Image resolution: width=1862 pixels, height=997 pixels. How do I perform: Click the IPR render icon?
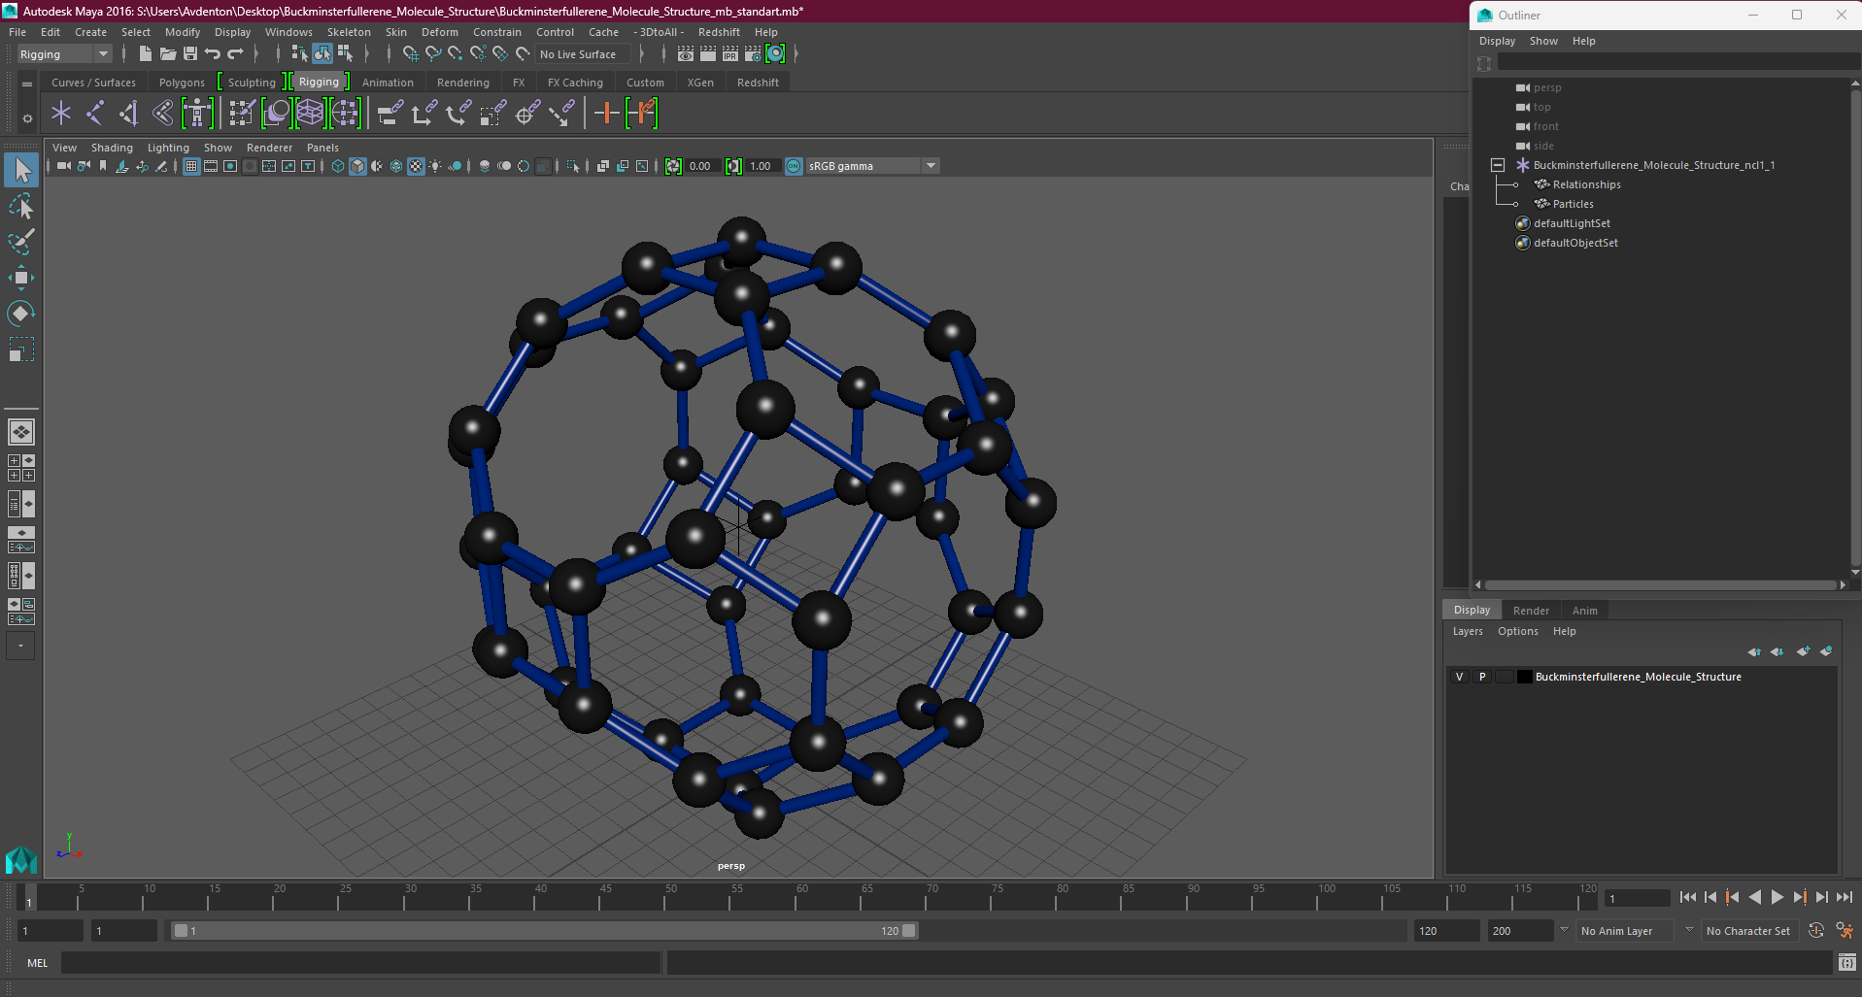[x=730, y=54]
